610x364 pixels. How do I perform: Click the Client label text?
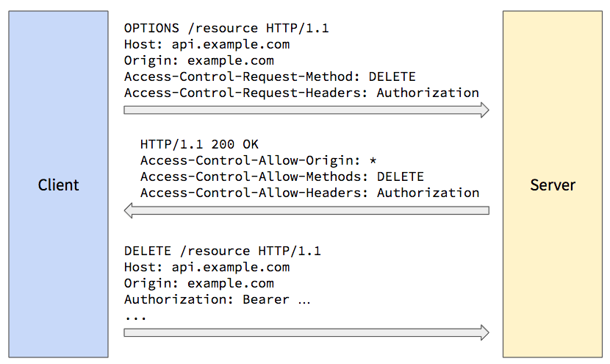point(58,185)
